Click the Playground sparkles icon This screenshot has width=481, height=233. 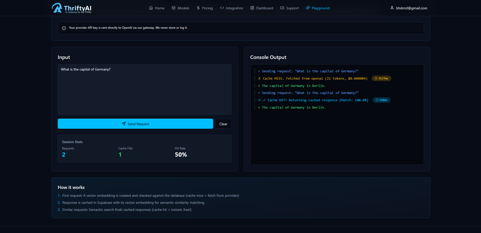[x=308, y=8]
